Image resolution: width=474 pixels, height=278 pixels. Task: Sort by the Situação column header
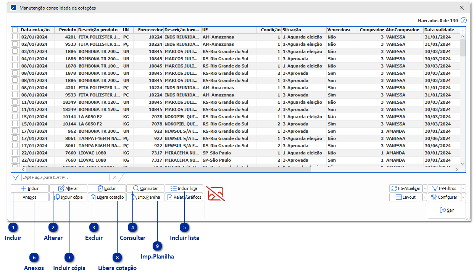click(303, 30)
